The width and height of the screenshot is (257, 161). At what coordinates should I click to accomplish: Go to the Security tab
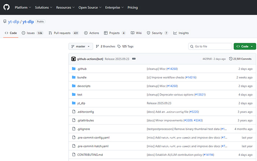click(x=157, y=33)
